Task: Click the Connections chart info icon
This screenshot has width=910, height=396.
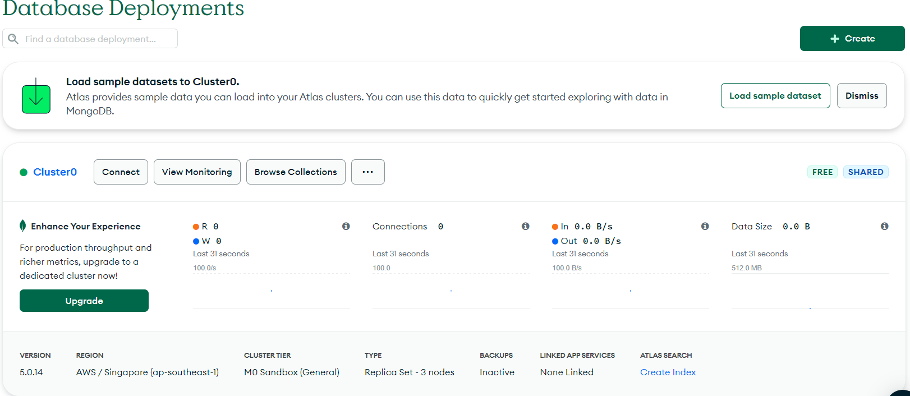Action: (x=526, y=226)
